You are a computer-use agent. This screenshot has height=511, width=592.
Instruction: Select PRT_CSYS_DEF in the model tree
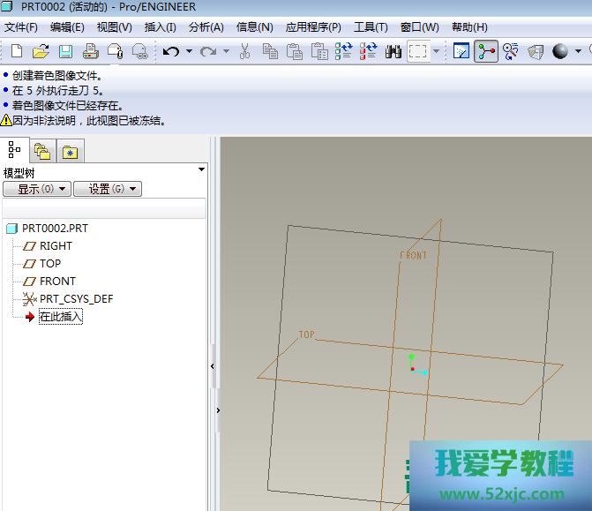click(x=76, y=299)
